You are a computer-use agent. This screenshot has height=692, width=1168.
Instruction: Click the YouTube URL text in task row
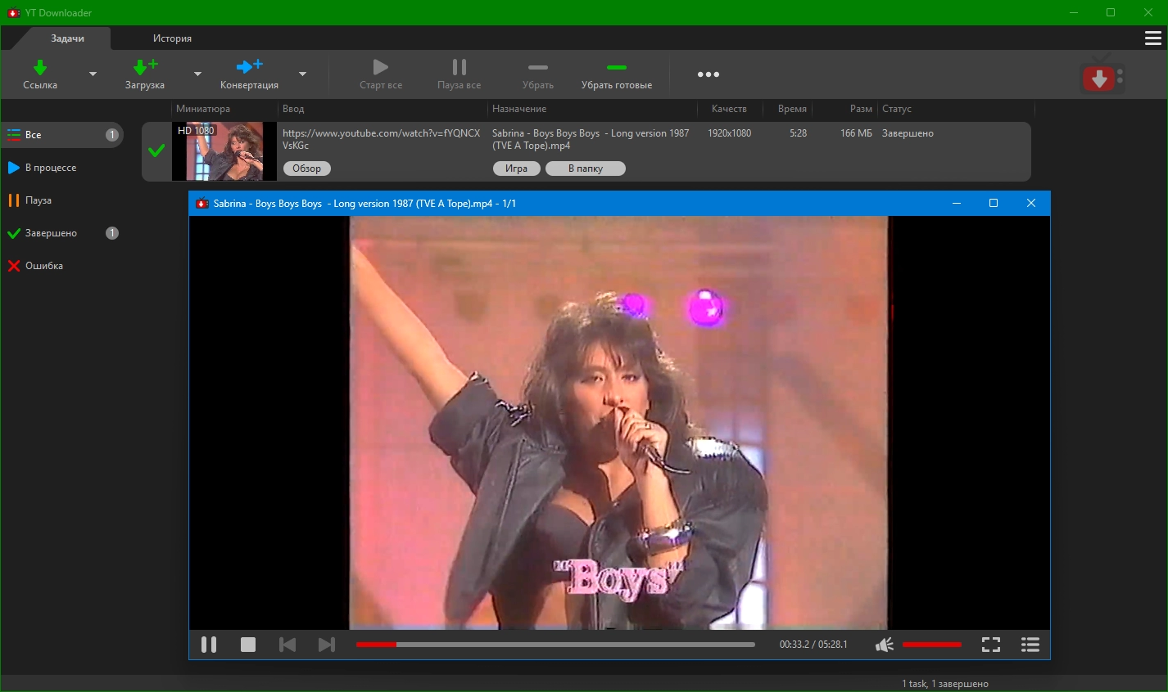click(x=382, y=139)
